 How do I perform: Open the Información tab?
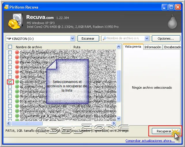[153, 47]
